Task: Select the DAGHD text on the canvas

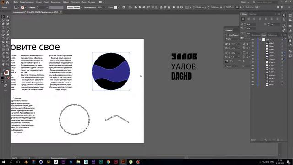Action: click(181, 77)
